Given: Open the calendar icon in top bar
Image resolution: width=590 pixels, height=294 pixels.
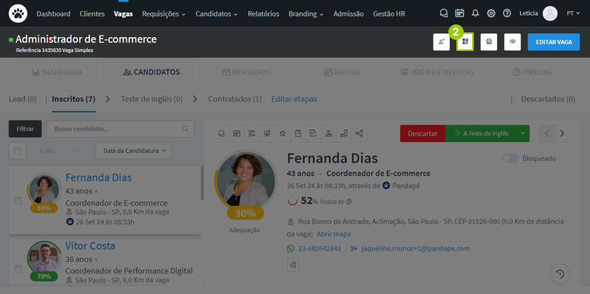Looking at the screenshot, I should point(459,13).
